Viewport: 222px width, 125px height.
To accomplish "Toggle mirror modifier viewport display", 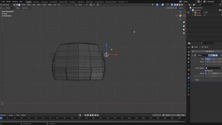I will (x=214, y=56).
